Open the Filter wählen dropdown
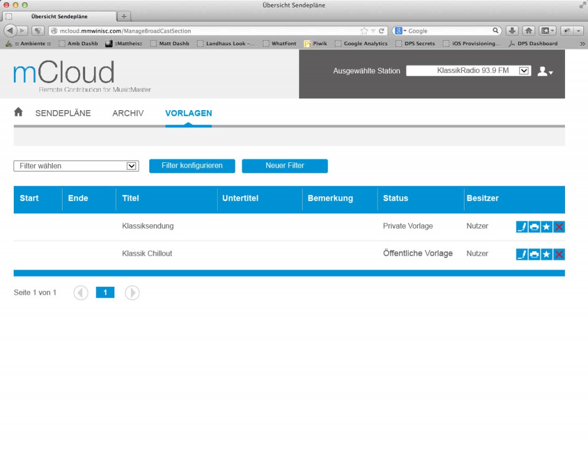The width and height of the screenshot is (588, 463). click(x=76, y=166)
